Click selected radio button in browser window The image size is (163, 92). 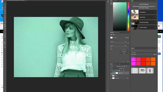point(2,53)
